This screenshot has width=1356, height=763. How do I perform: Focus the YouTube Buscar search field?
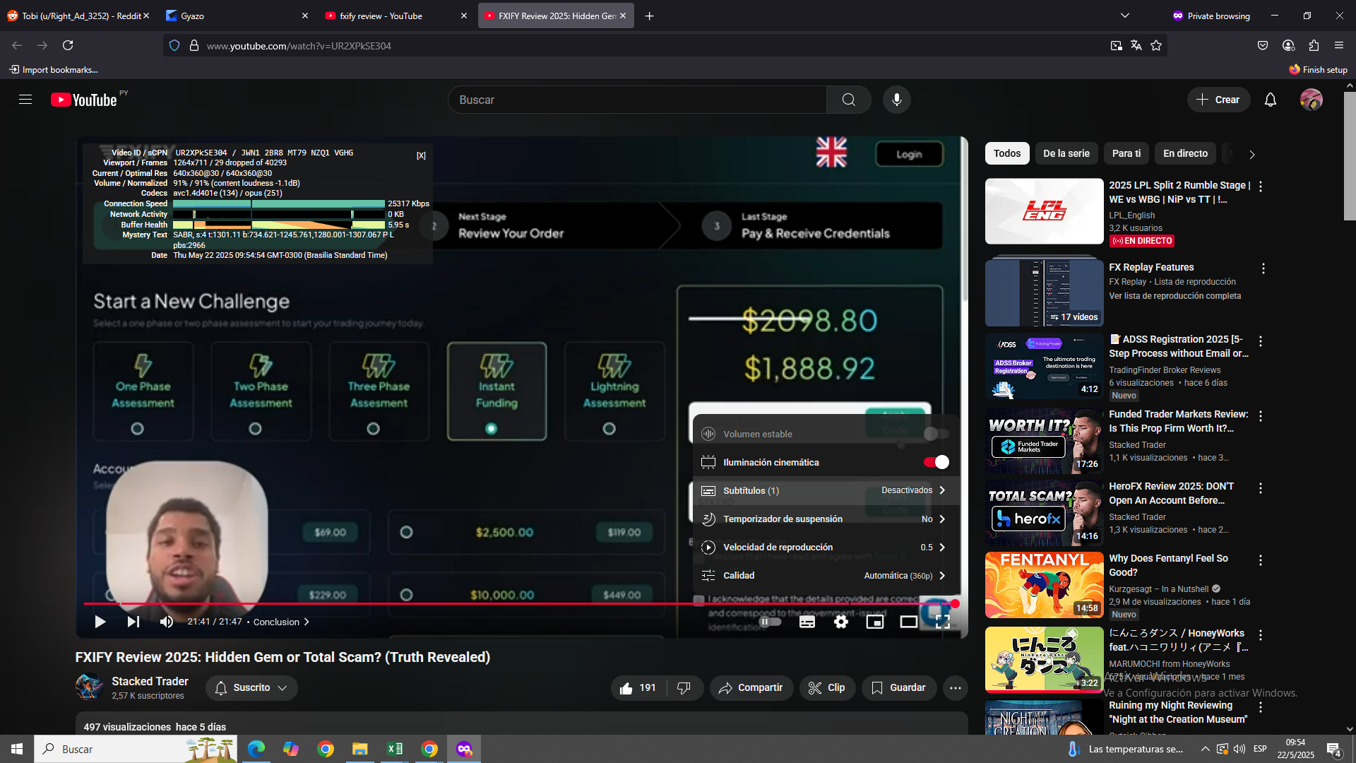point(637,100)
